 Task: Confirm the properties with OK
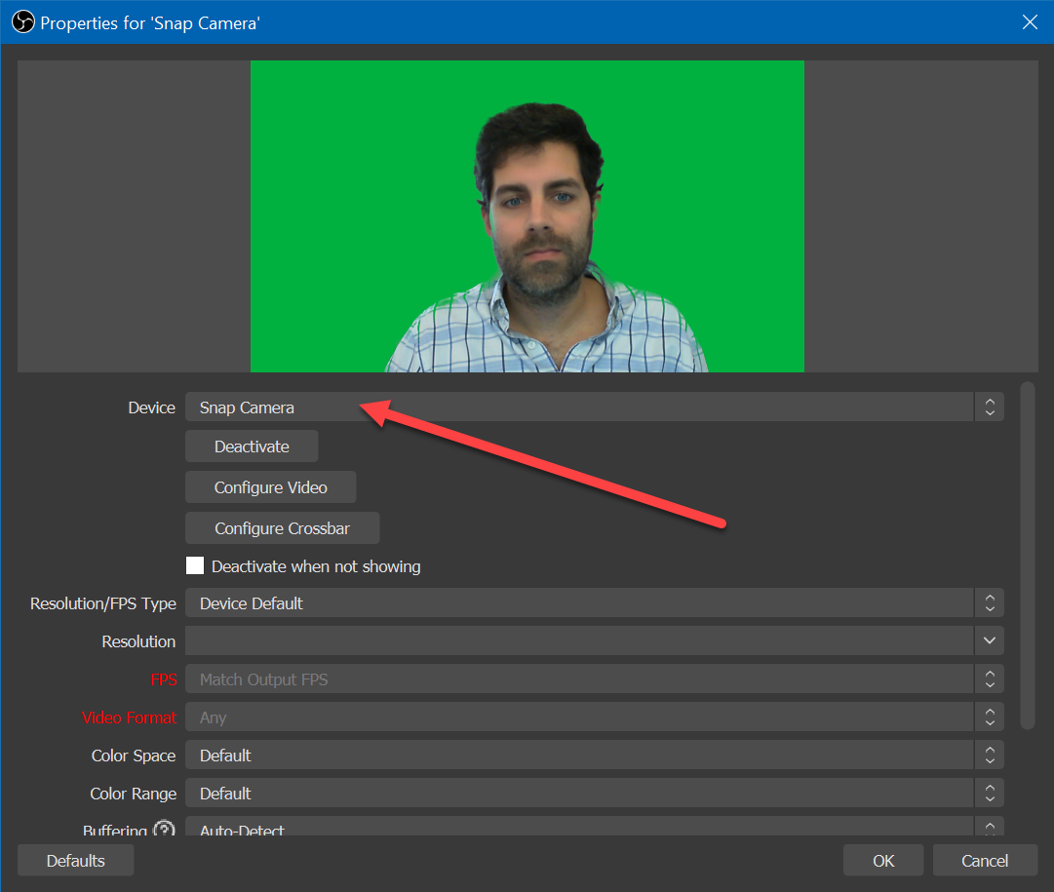883,861
